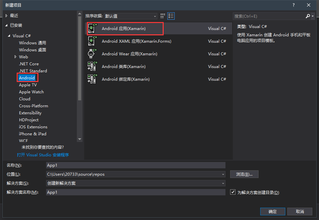Open 打开 Visual Studio 安装程序 link
This screenshot has height=220, width=319.
click(43, 155)
